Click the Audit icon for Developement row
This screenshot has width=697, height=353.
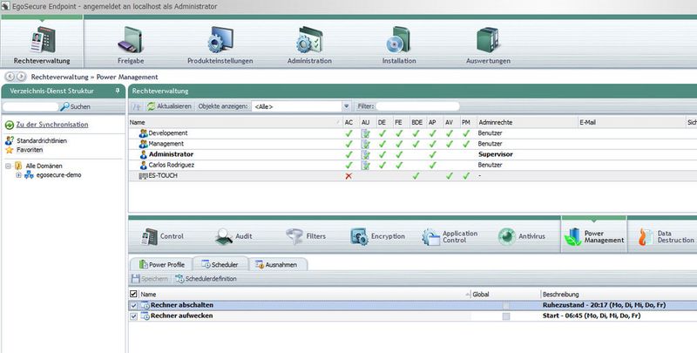(x=365, y=133)
